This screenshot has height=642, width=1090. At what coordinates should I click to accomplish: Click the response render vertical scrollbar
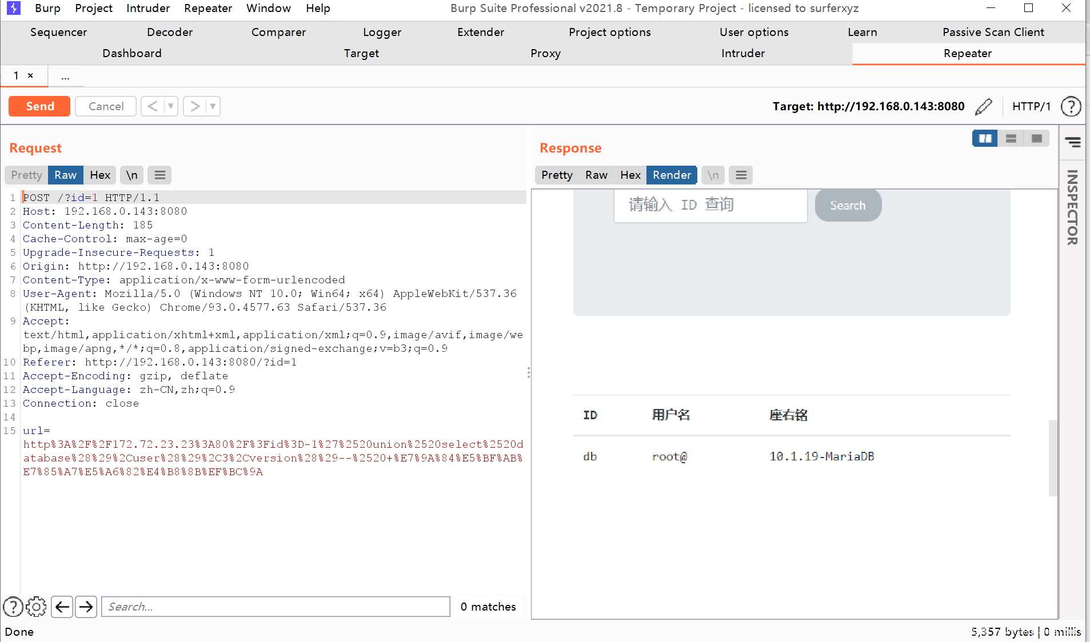(1053, 458)
